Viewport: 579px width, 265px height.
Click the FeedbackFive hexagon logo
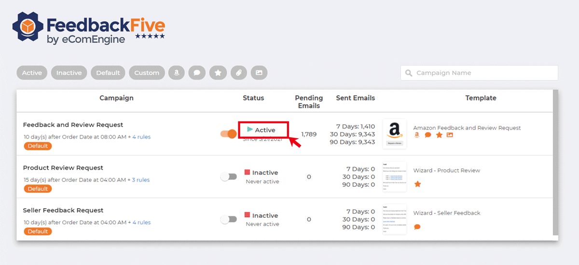28,28
